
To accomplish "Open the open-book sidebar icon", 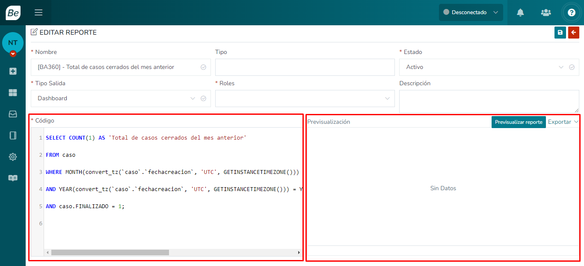I will [13, 178].
